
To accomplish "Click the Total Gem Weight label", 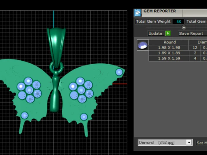I will point(153,22).
